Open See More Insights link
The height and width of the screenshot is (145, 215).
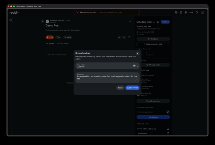tap(63, 44)
